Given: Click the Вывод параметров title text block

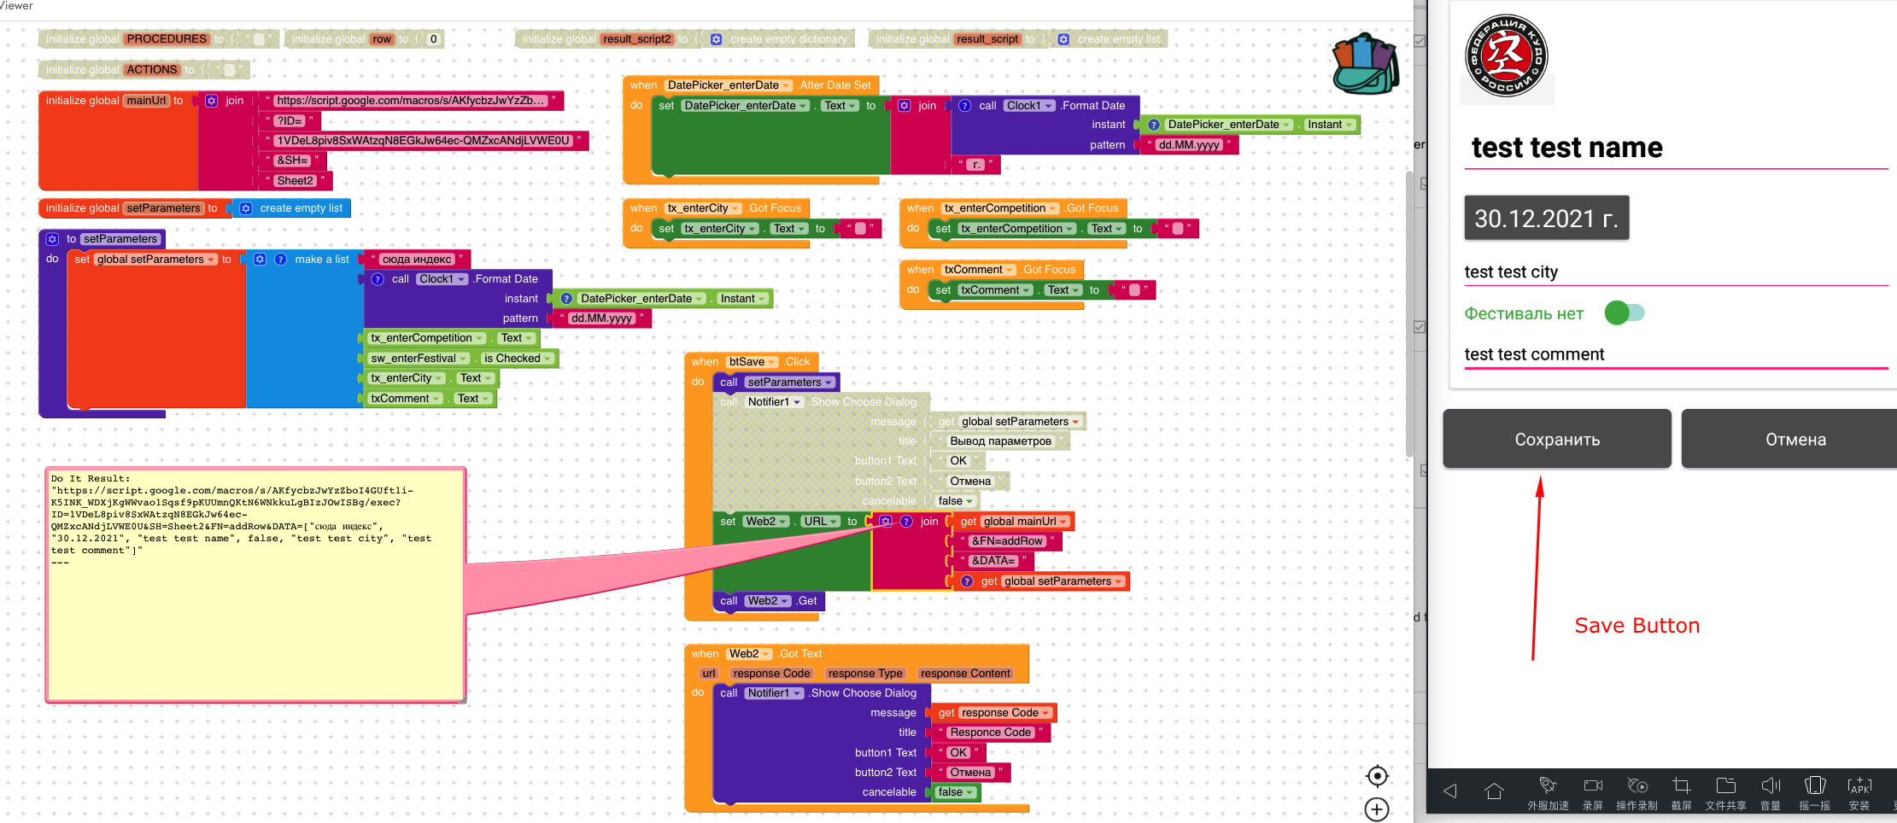Looking at the screenshot, I should 1000,441.
